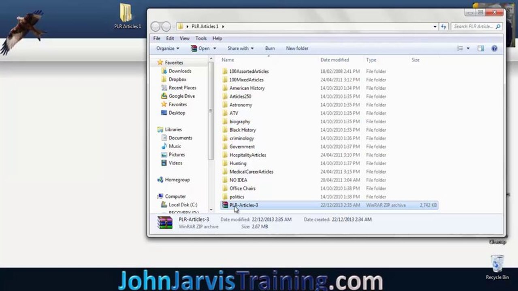Select the PLR-Articles-3 WinRAR archive icon
Screen dimensions: 518x291
pos(225,205)
